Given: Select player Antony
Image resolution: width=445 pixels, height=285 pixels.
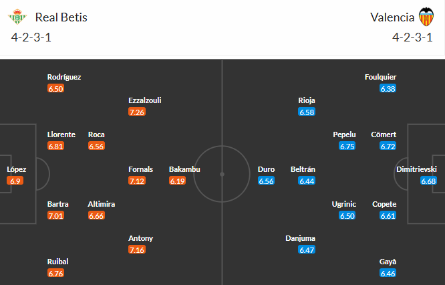Looking at the screenshot, I should [x=141, y=238].
